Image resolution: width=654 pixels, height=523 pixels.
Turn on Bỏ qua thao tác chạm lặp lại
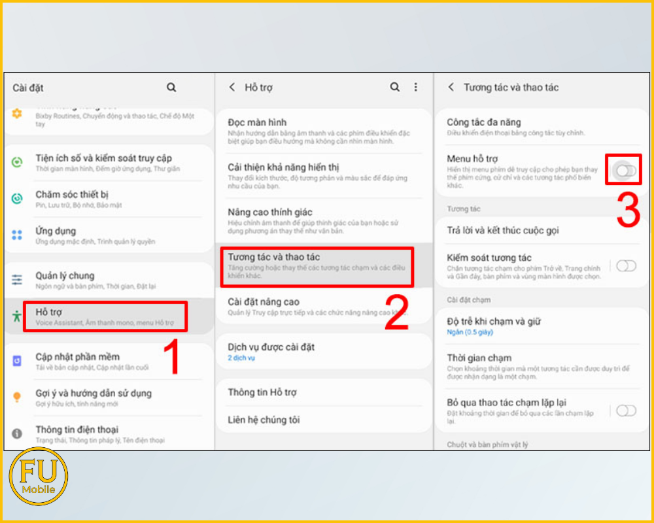pyautogui.click(x=625, y=411)
